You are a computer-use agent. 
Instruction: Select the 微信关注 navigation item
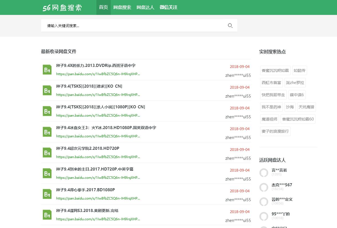[168, 7]
